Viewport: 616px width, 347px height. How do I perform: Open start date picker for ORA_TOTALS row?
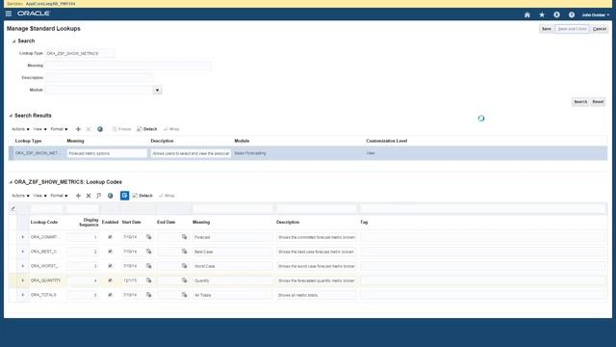[x=148, y=295]
